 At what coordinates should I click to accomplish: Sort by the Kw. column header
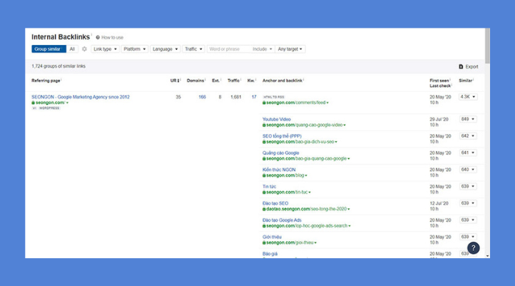[x=251, y=81]
